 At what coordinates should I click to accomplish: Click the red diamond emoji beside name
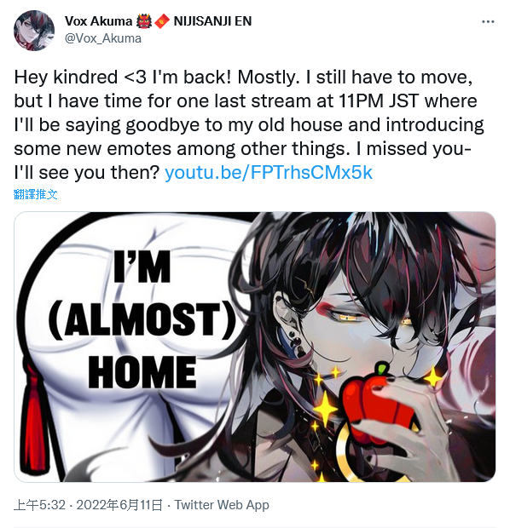tap(162, 21)
